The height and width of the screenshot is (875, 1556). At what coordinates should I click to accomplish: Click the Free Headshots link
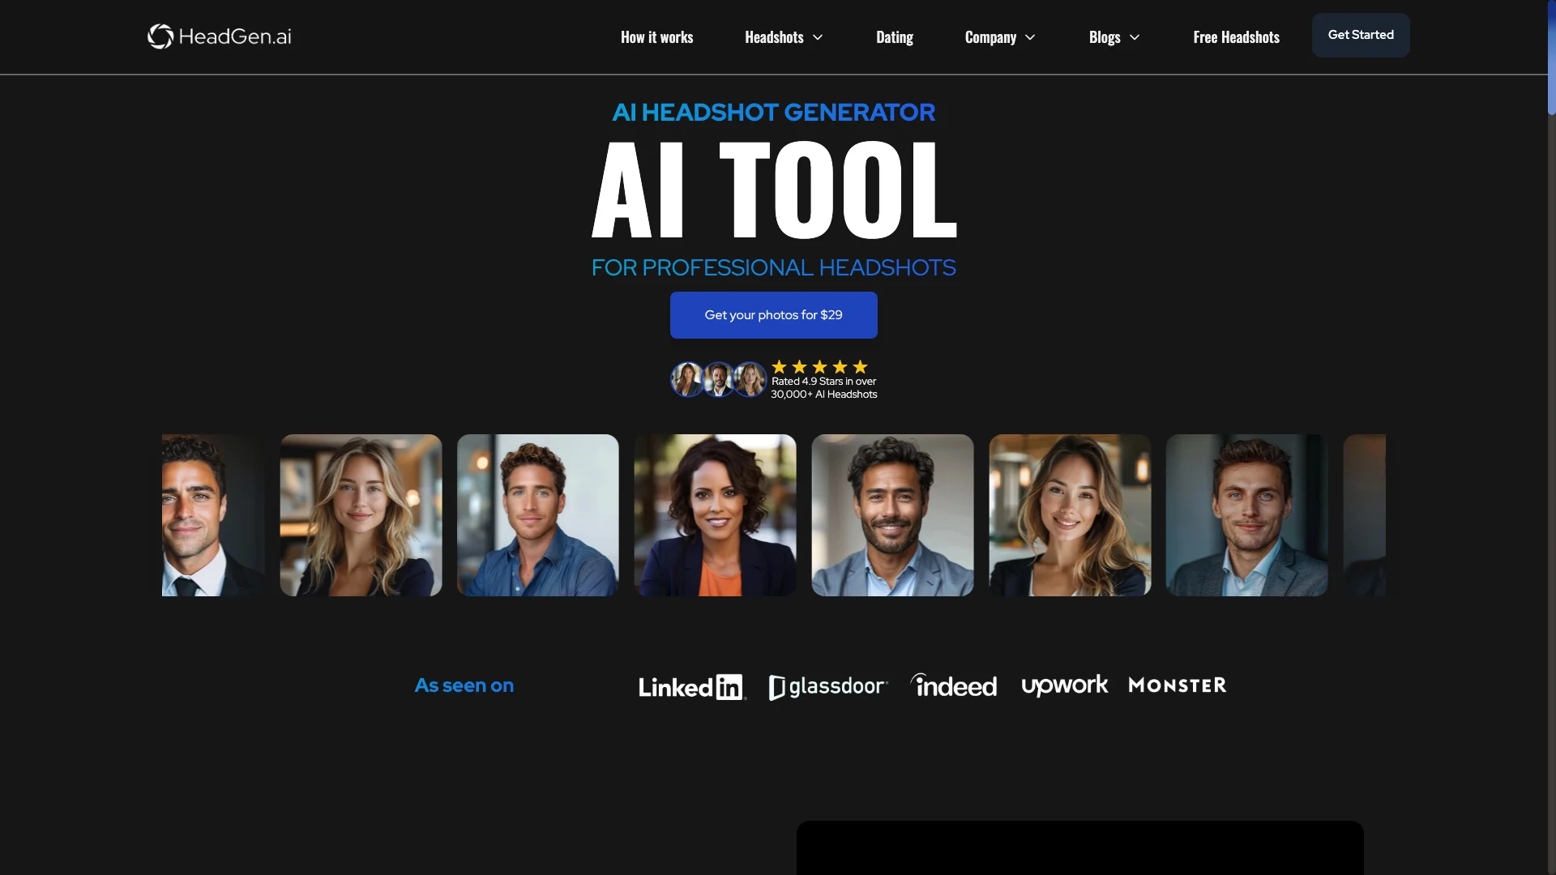point(1237,36)
